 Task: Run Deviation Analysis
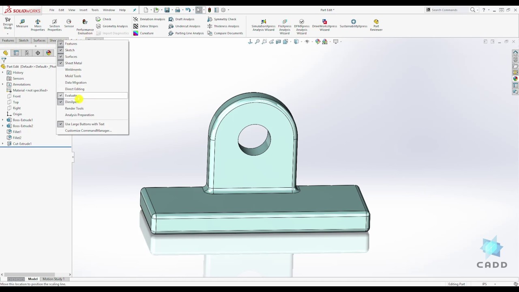point(149,19)
